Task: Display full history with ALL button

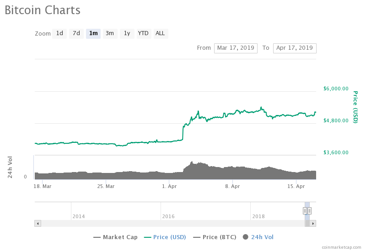Action: tap(161, 33)
